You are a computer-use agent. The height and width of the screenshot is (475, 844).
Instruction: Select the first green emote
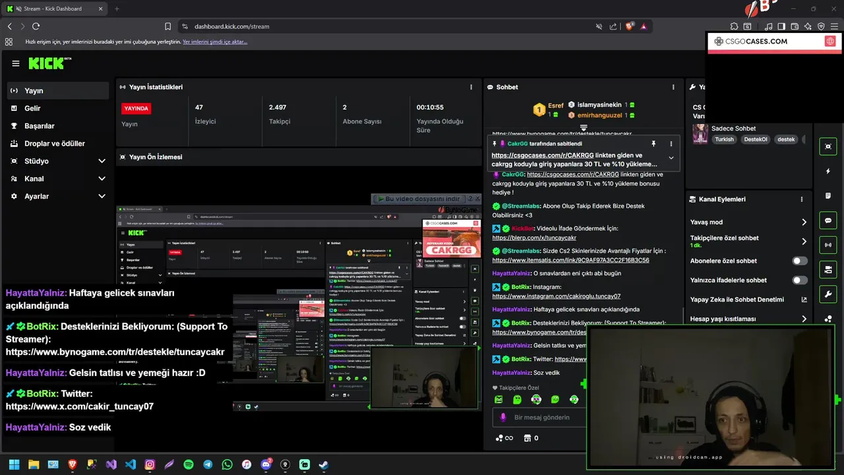(x=498, y=400)
